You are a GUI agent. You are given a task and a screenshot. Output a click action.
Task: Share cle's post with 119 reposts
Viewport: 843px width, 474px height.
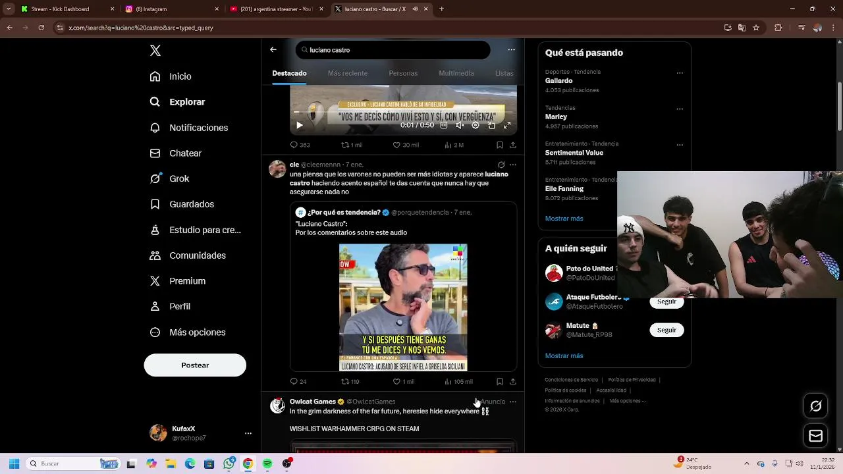[x=513, y=382]
